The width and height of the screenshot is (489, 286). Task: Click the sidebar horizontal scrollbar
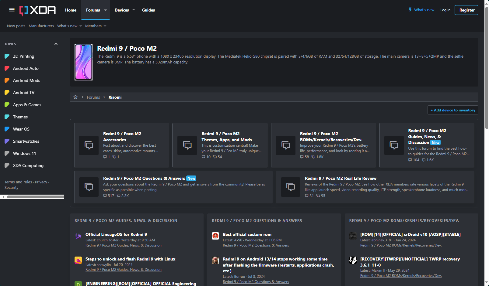[x=35, y=197]
